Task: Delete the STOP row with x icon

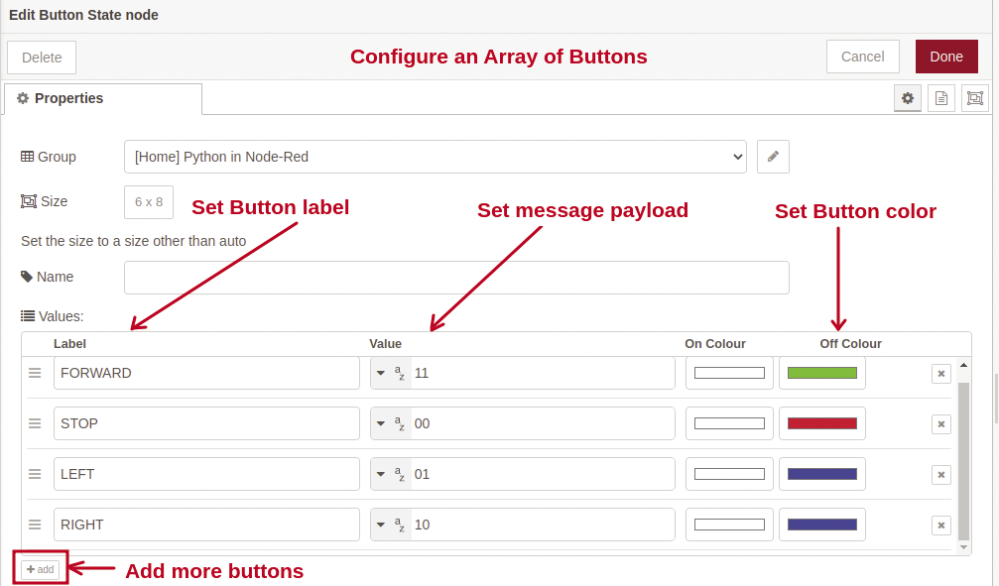Action: (x=941, y=424)
